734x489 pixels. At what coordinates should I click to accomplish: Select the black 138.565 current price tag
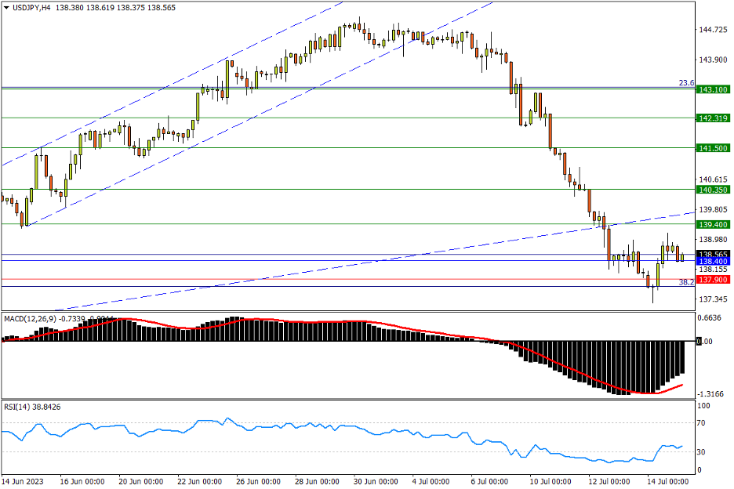coord(713,255)
